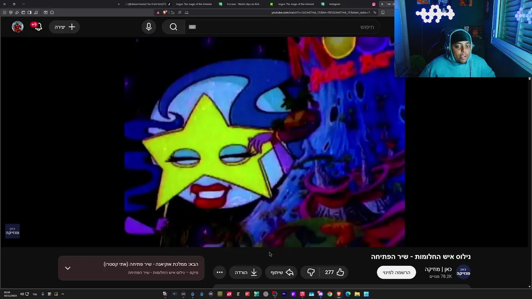Open Adobe Premiere Pro from the taskbar
The height and width of the screenshot is (299, 532).
(x=284, y=294)
